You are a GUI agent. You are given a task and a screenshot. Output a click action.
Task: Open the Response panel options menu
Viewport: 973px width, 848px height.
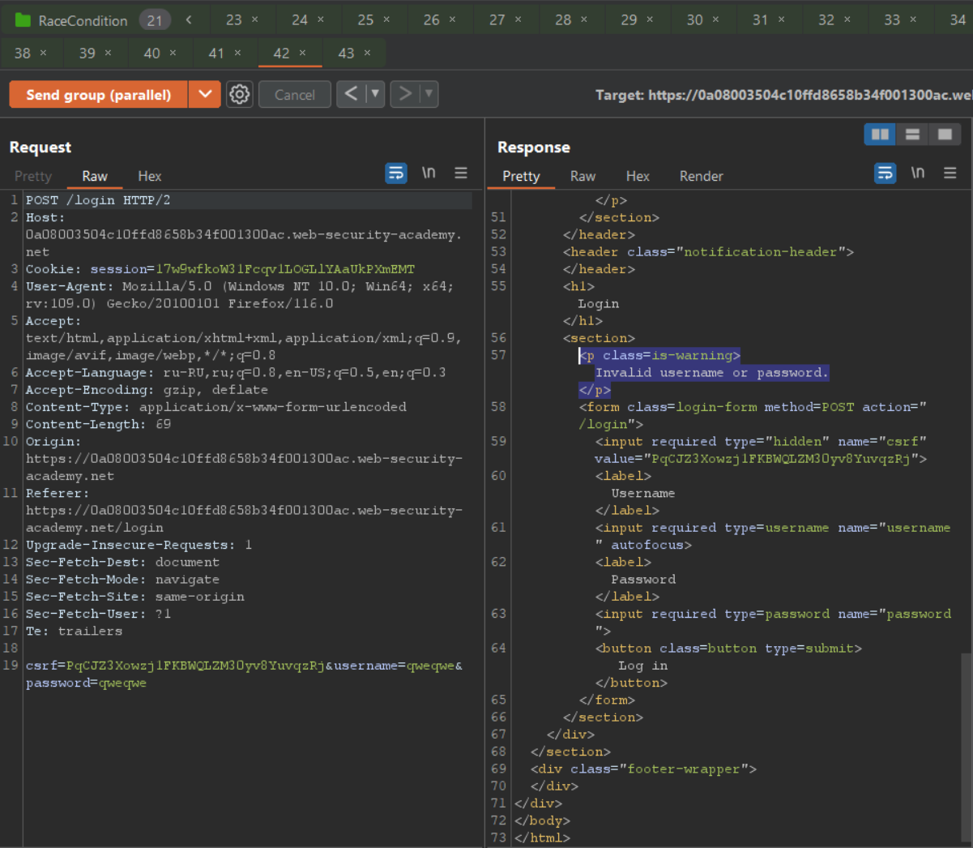[x=950, y=173]
